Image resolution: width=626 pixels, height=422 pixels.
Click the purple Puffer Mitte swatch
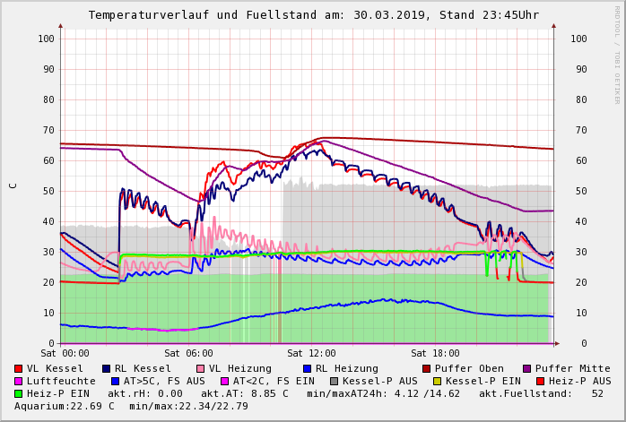527,368
